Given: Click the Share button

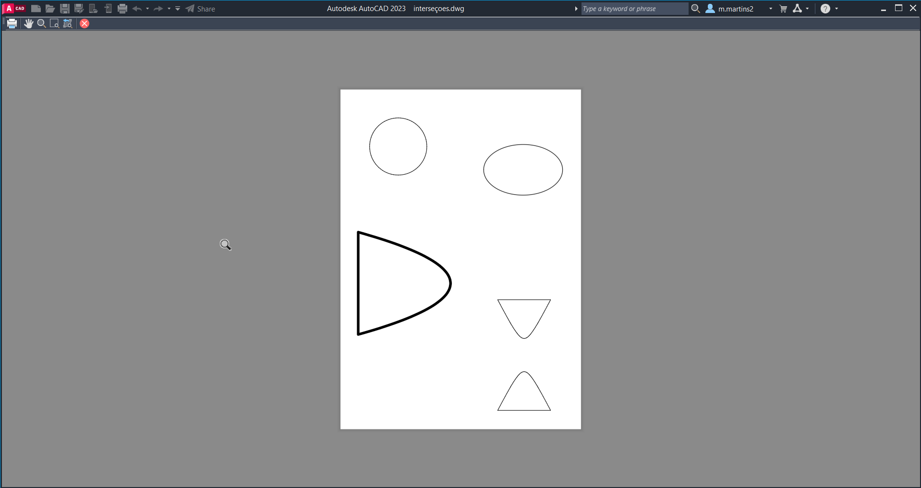Looking at the screenshot, I should point(200,9).
